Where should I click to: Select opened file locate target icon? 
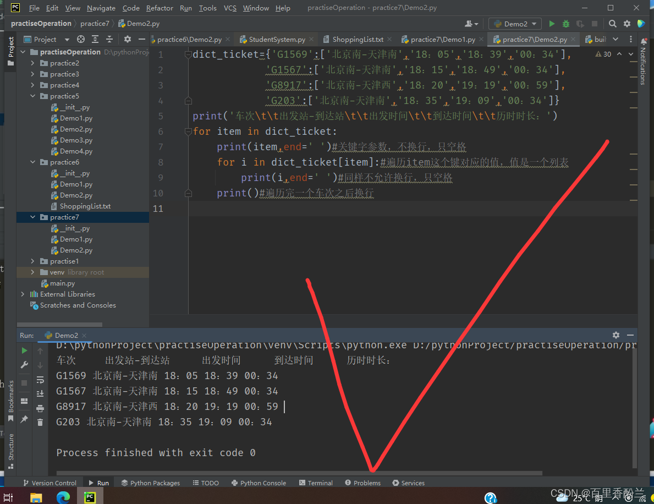81,39
